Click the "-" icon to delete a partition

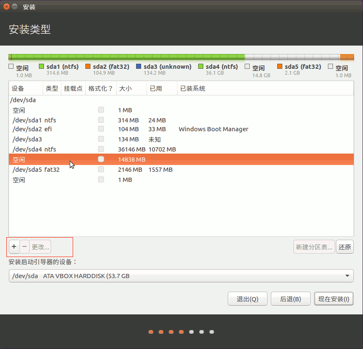coord(24,246)
